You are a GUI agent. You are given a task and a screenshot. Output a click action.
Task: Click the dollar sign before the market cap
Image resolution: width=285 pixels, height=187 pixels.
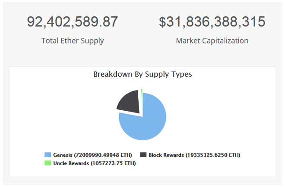[x=163, y=22]
